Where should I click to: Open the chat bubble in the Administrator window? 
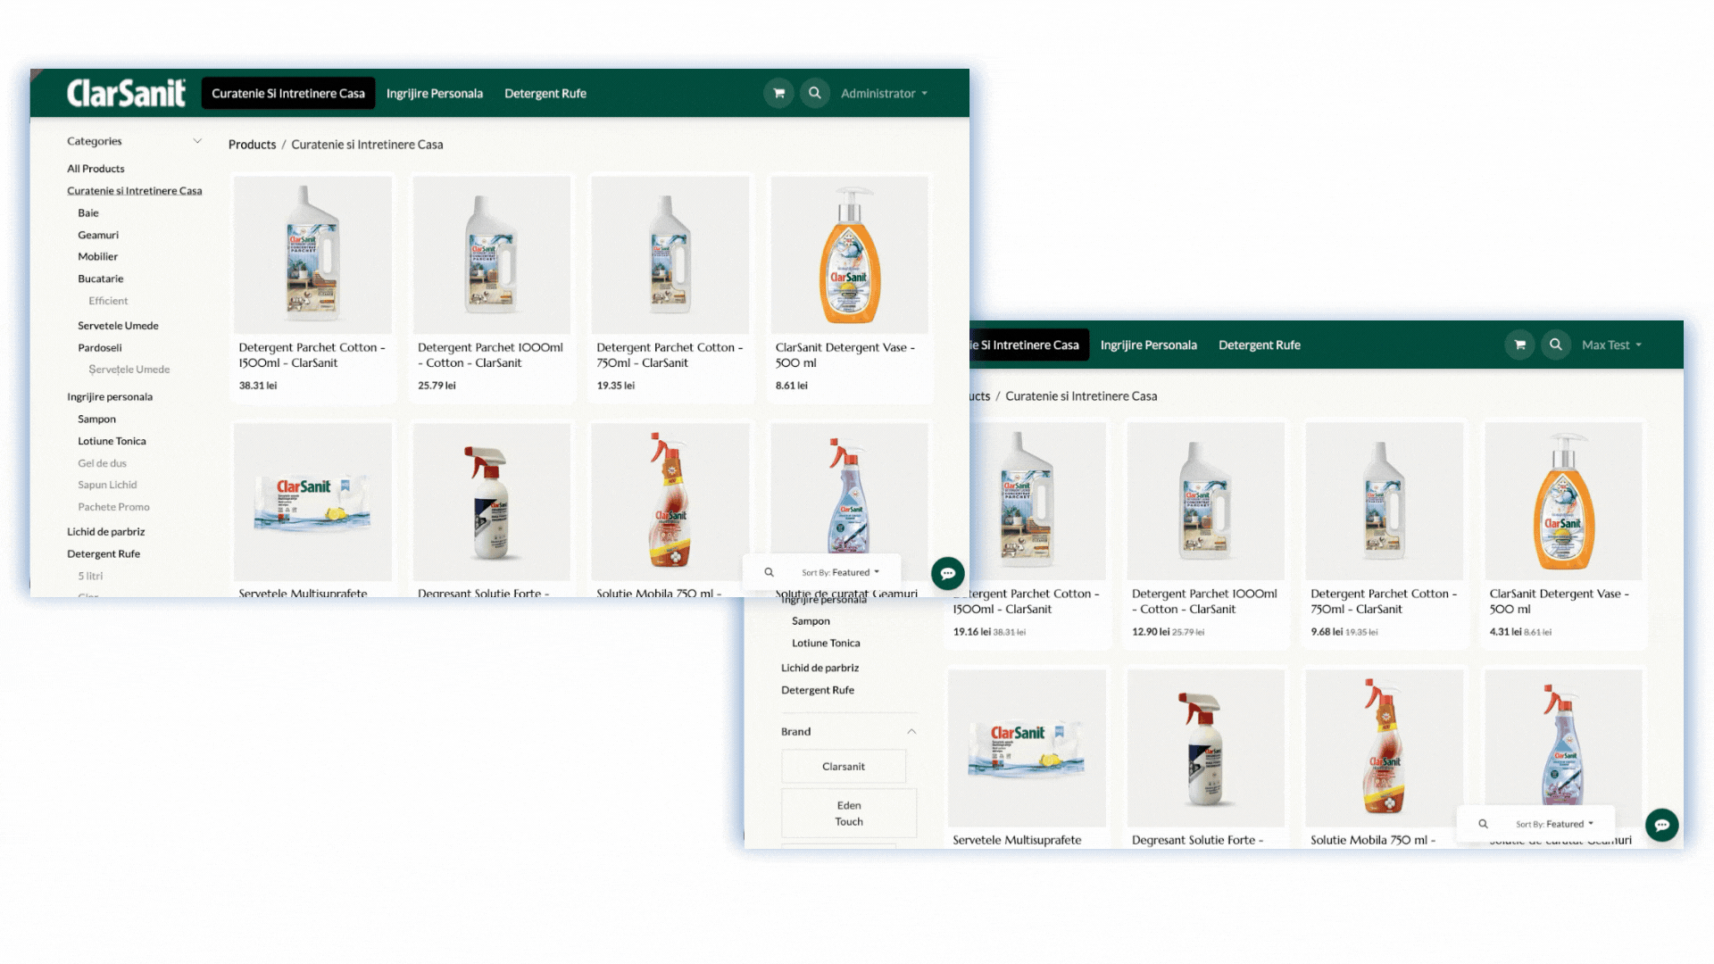[947, 573]
